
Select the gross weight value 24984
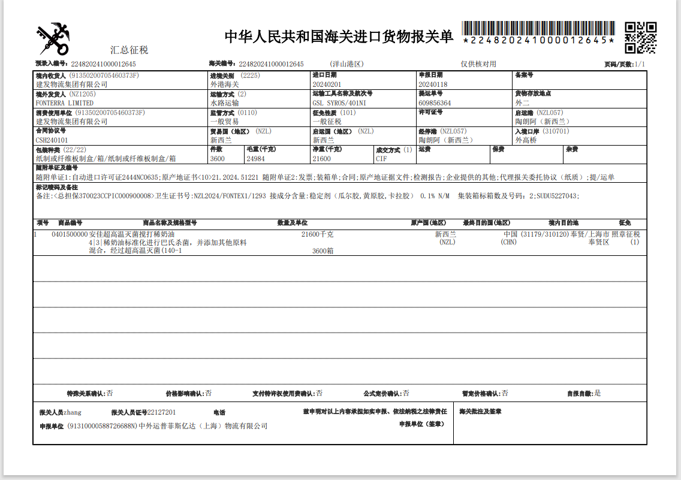pyautogui.click(x=256, y=159)
